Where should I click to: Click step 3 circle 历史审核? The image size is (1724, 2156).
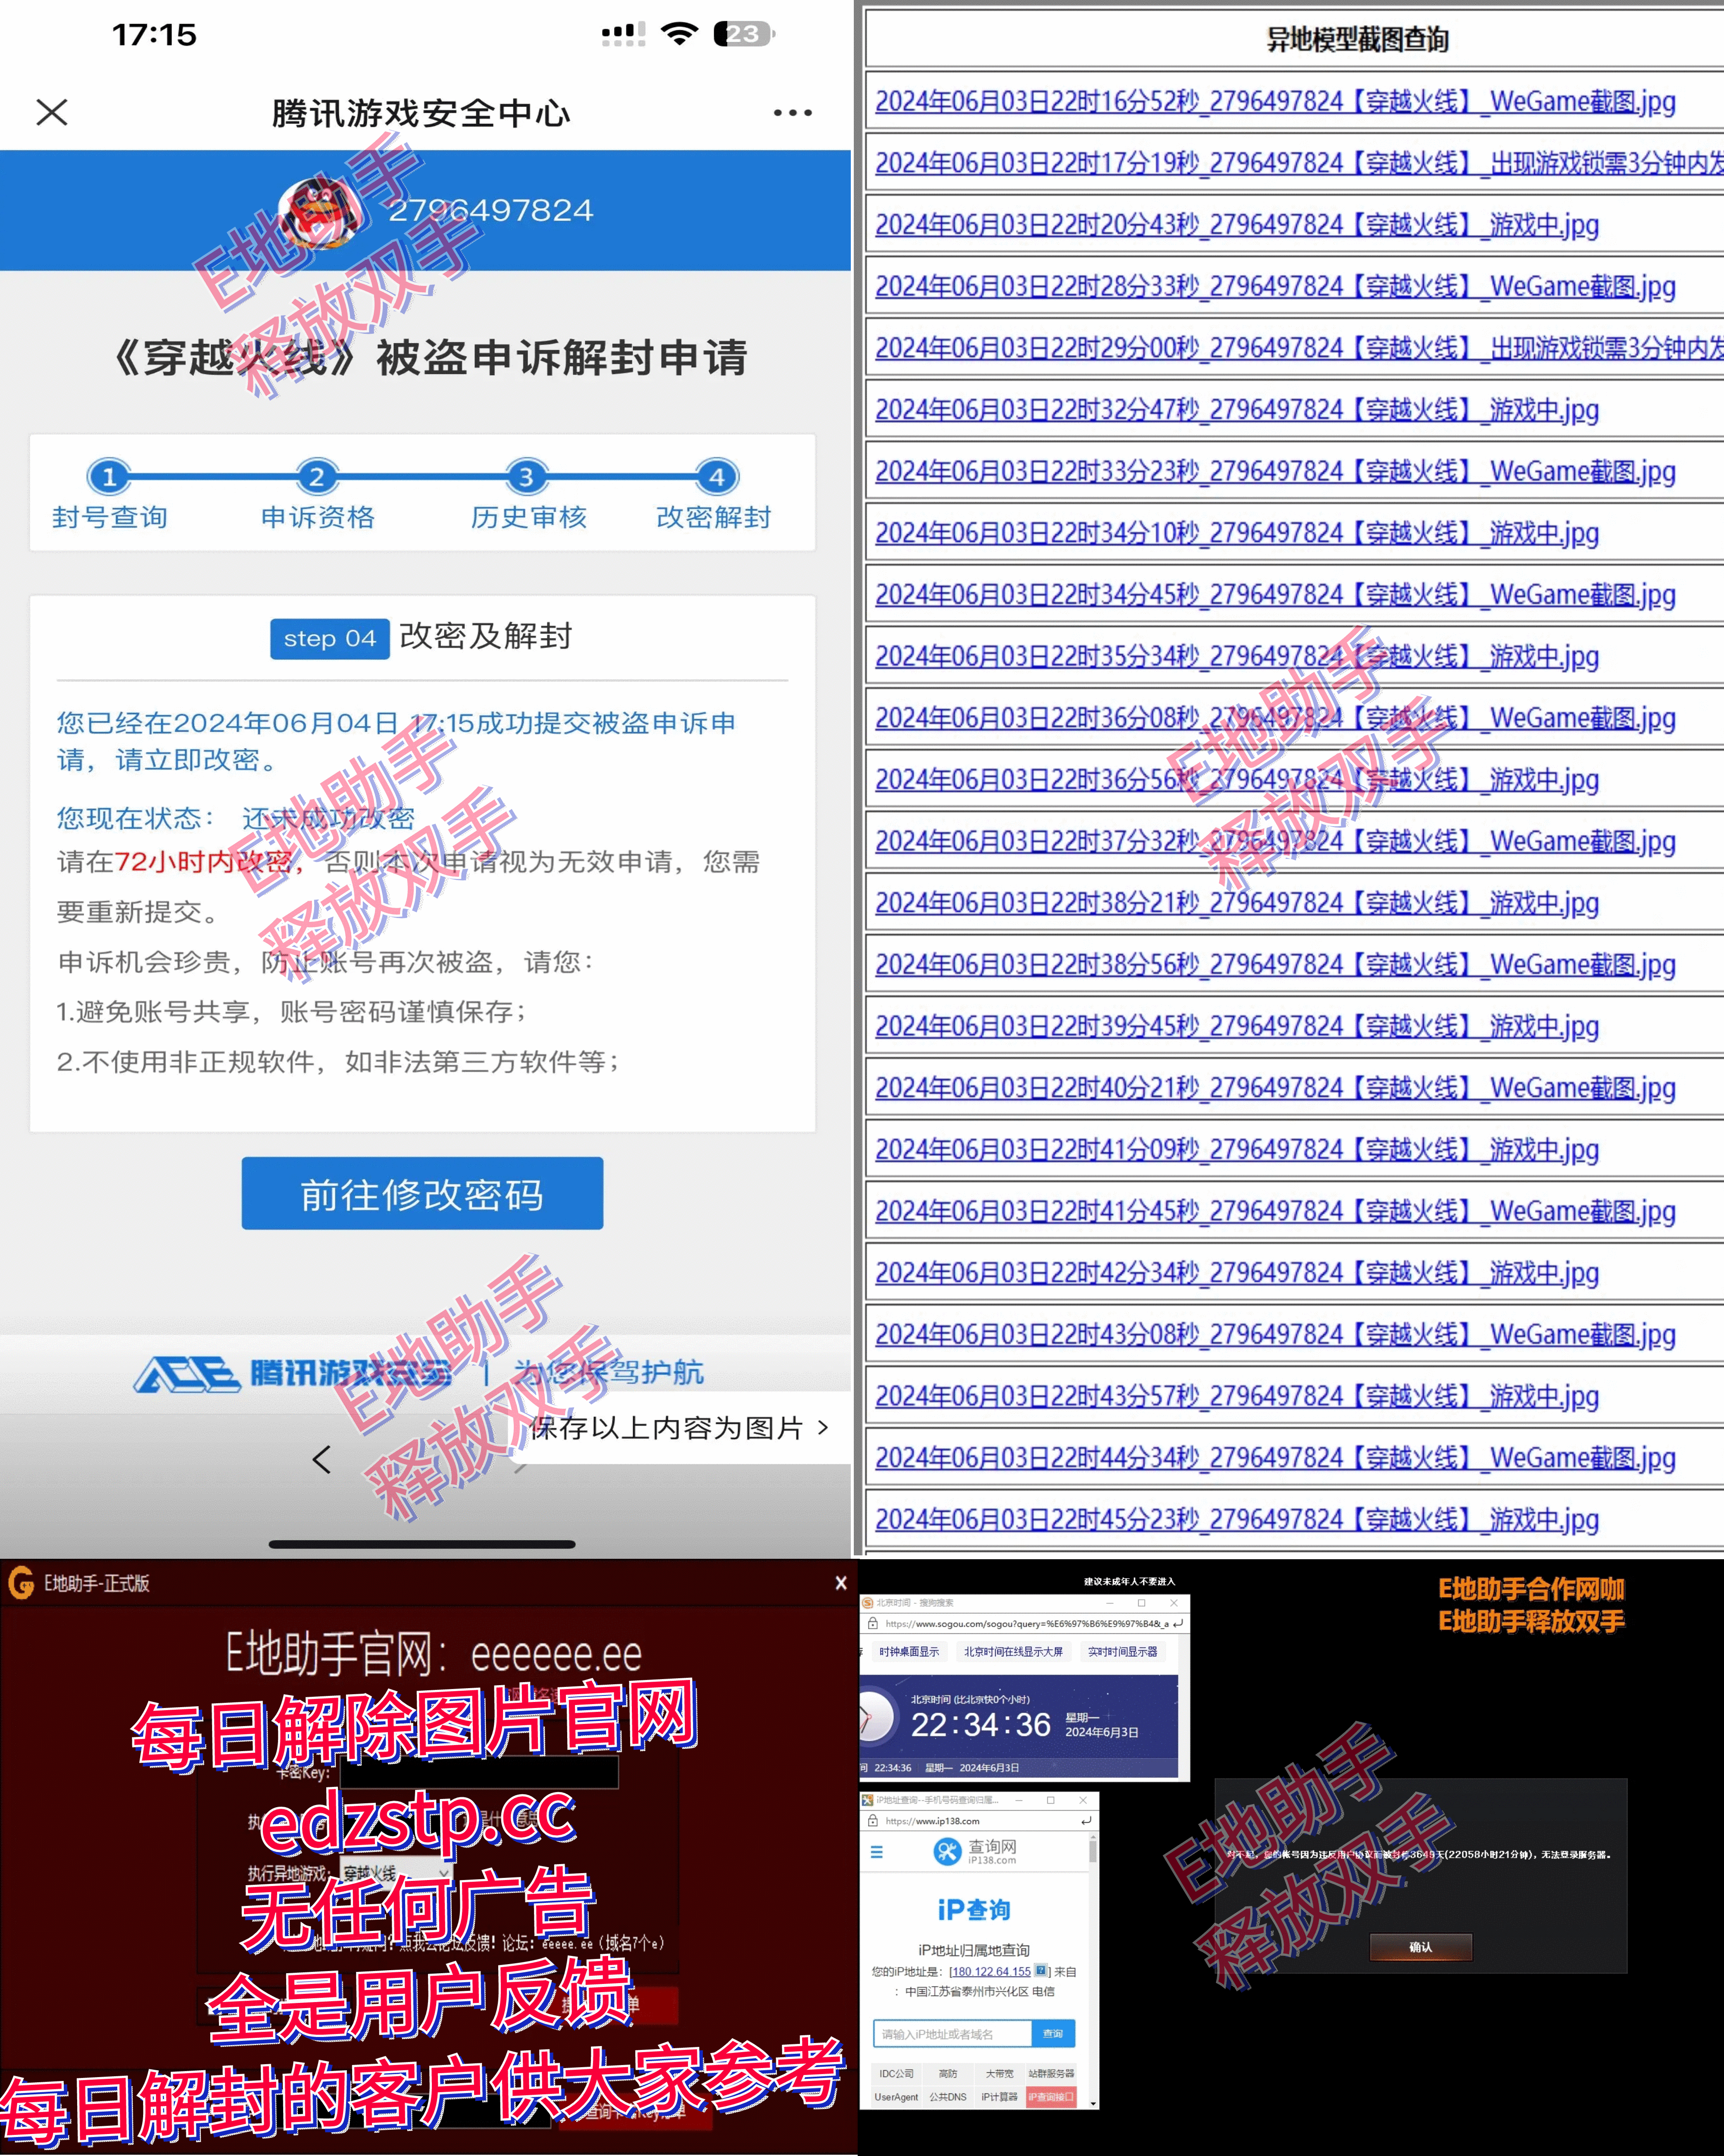[526, 477]
